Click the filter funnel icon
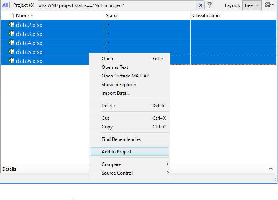This screenshot has height=200, width=278. [x=210, y=5]
